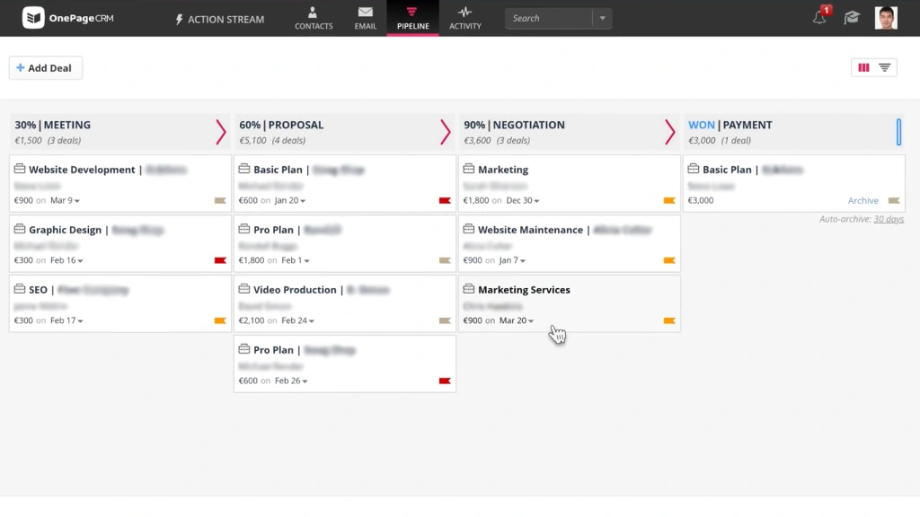The height and width of the screenshot is (517, 920).
Task: Open the user profile avatar
Action: [886, 18]
